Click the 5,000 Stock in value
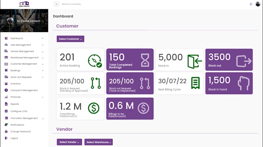The height and width of the screenshot is (147, 263). pyautogui.click(x=171, y=57)
